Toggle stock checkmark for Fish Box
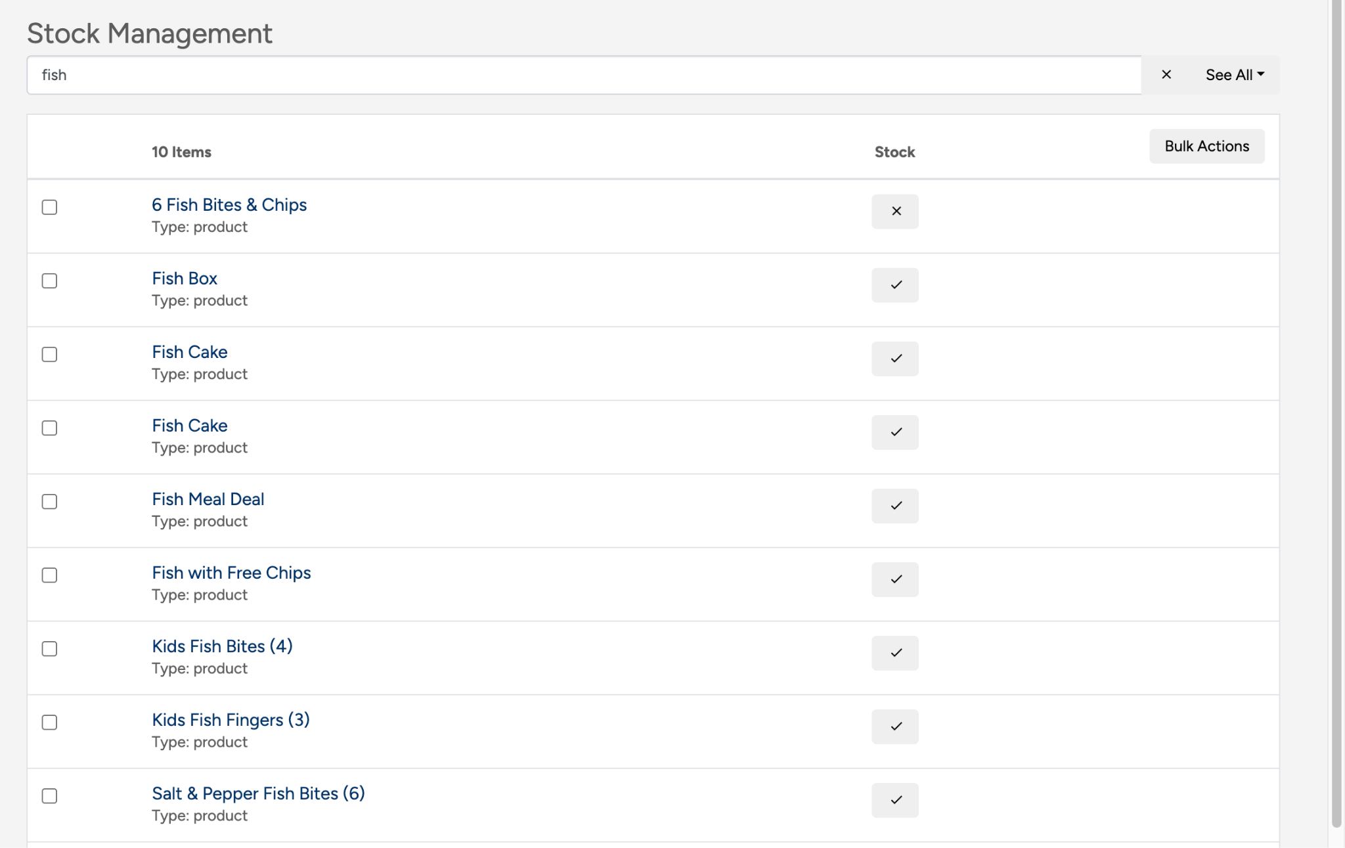Screen dimensions: 1345x848 (894, 285)
